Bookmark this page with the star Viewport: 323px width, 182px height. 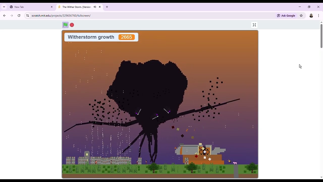pos(301,16)
